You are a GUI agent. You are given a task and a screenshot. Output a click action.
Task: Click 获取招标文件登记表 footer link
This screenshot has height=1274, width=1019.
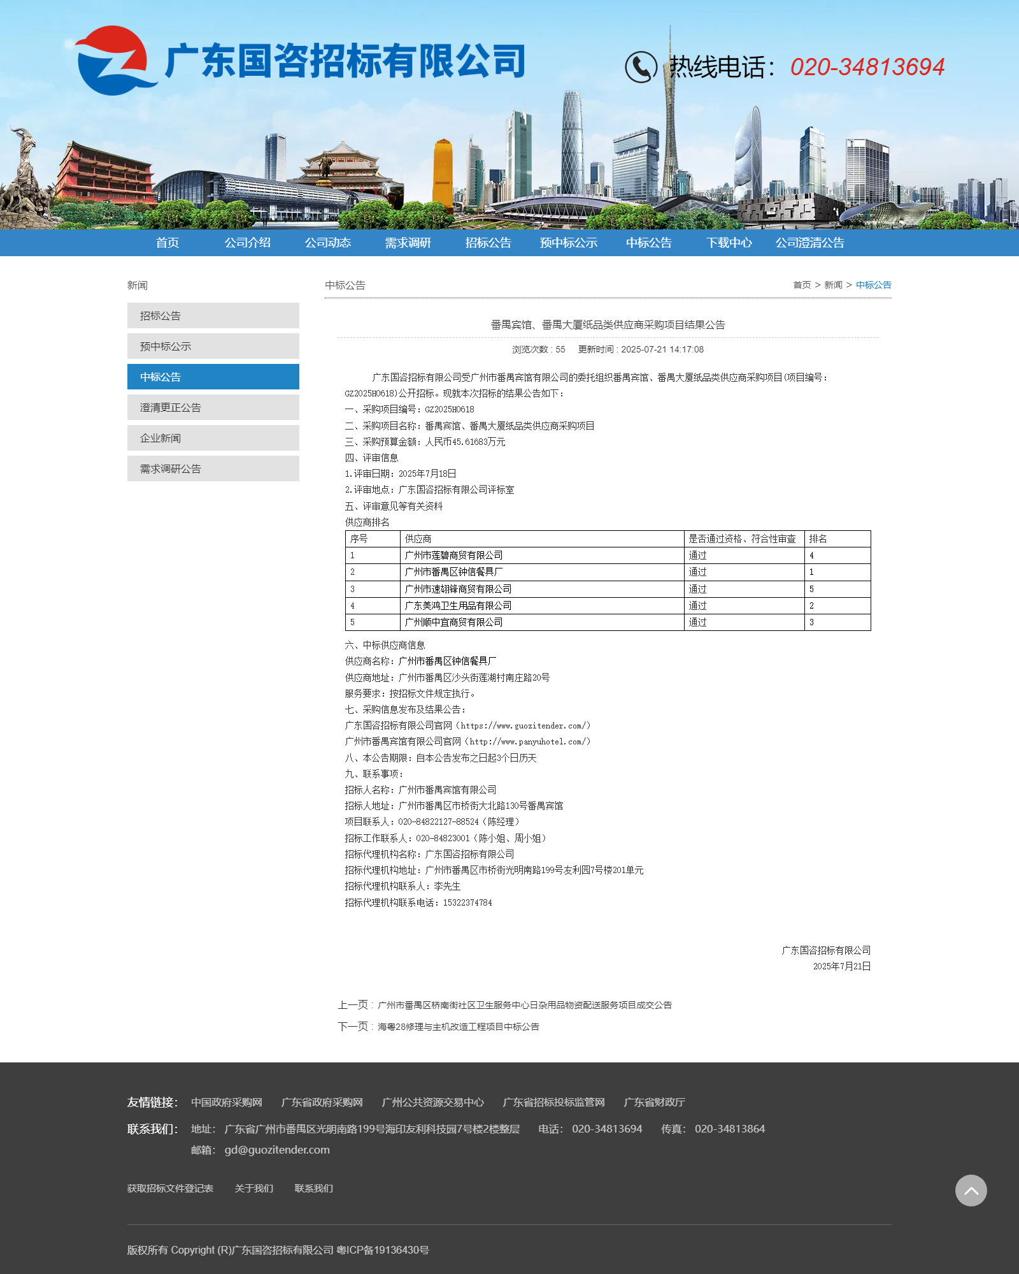(170, 1188)
